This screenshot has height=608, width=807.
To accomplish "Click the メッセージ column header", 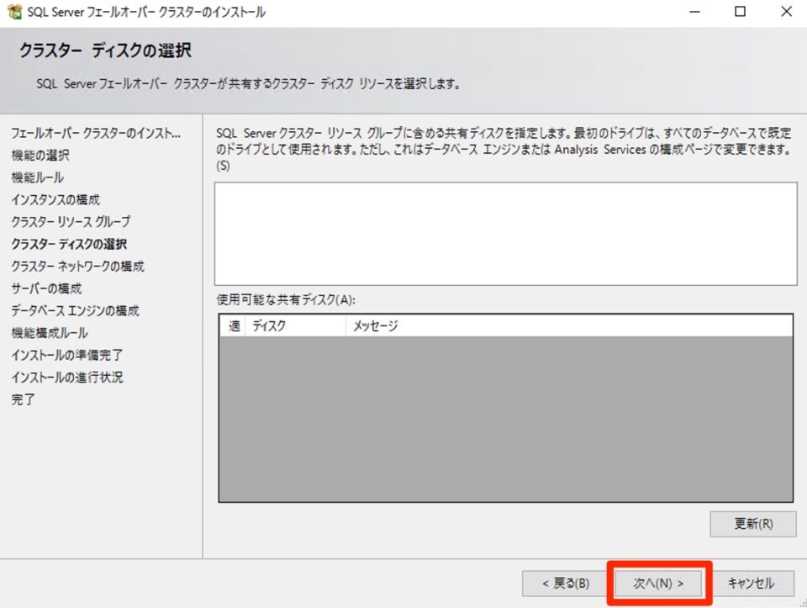I will tap(569, 326).
